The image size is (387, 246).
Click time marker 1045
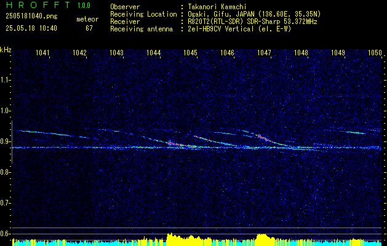pyautogui.click(x=191, y=52)
